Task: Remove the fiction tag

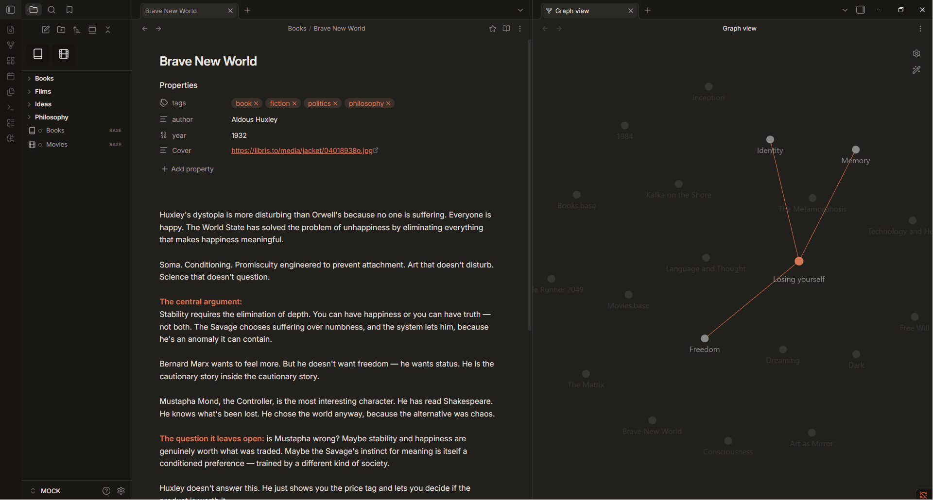Action: point(294,103)
